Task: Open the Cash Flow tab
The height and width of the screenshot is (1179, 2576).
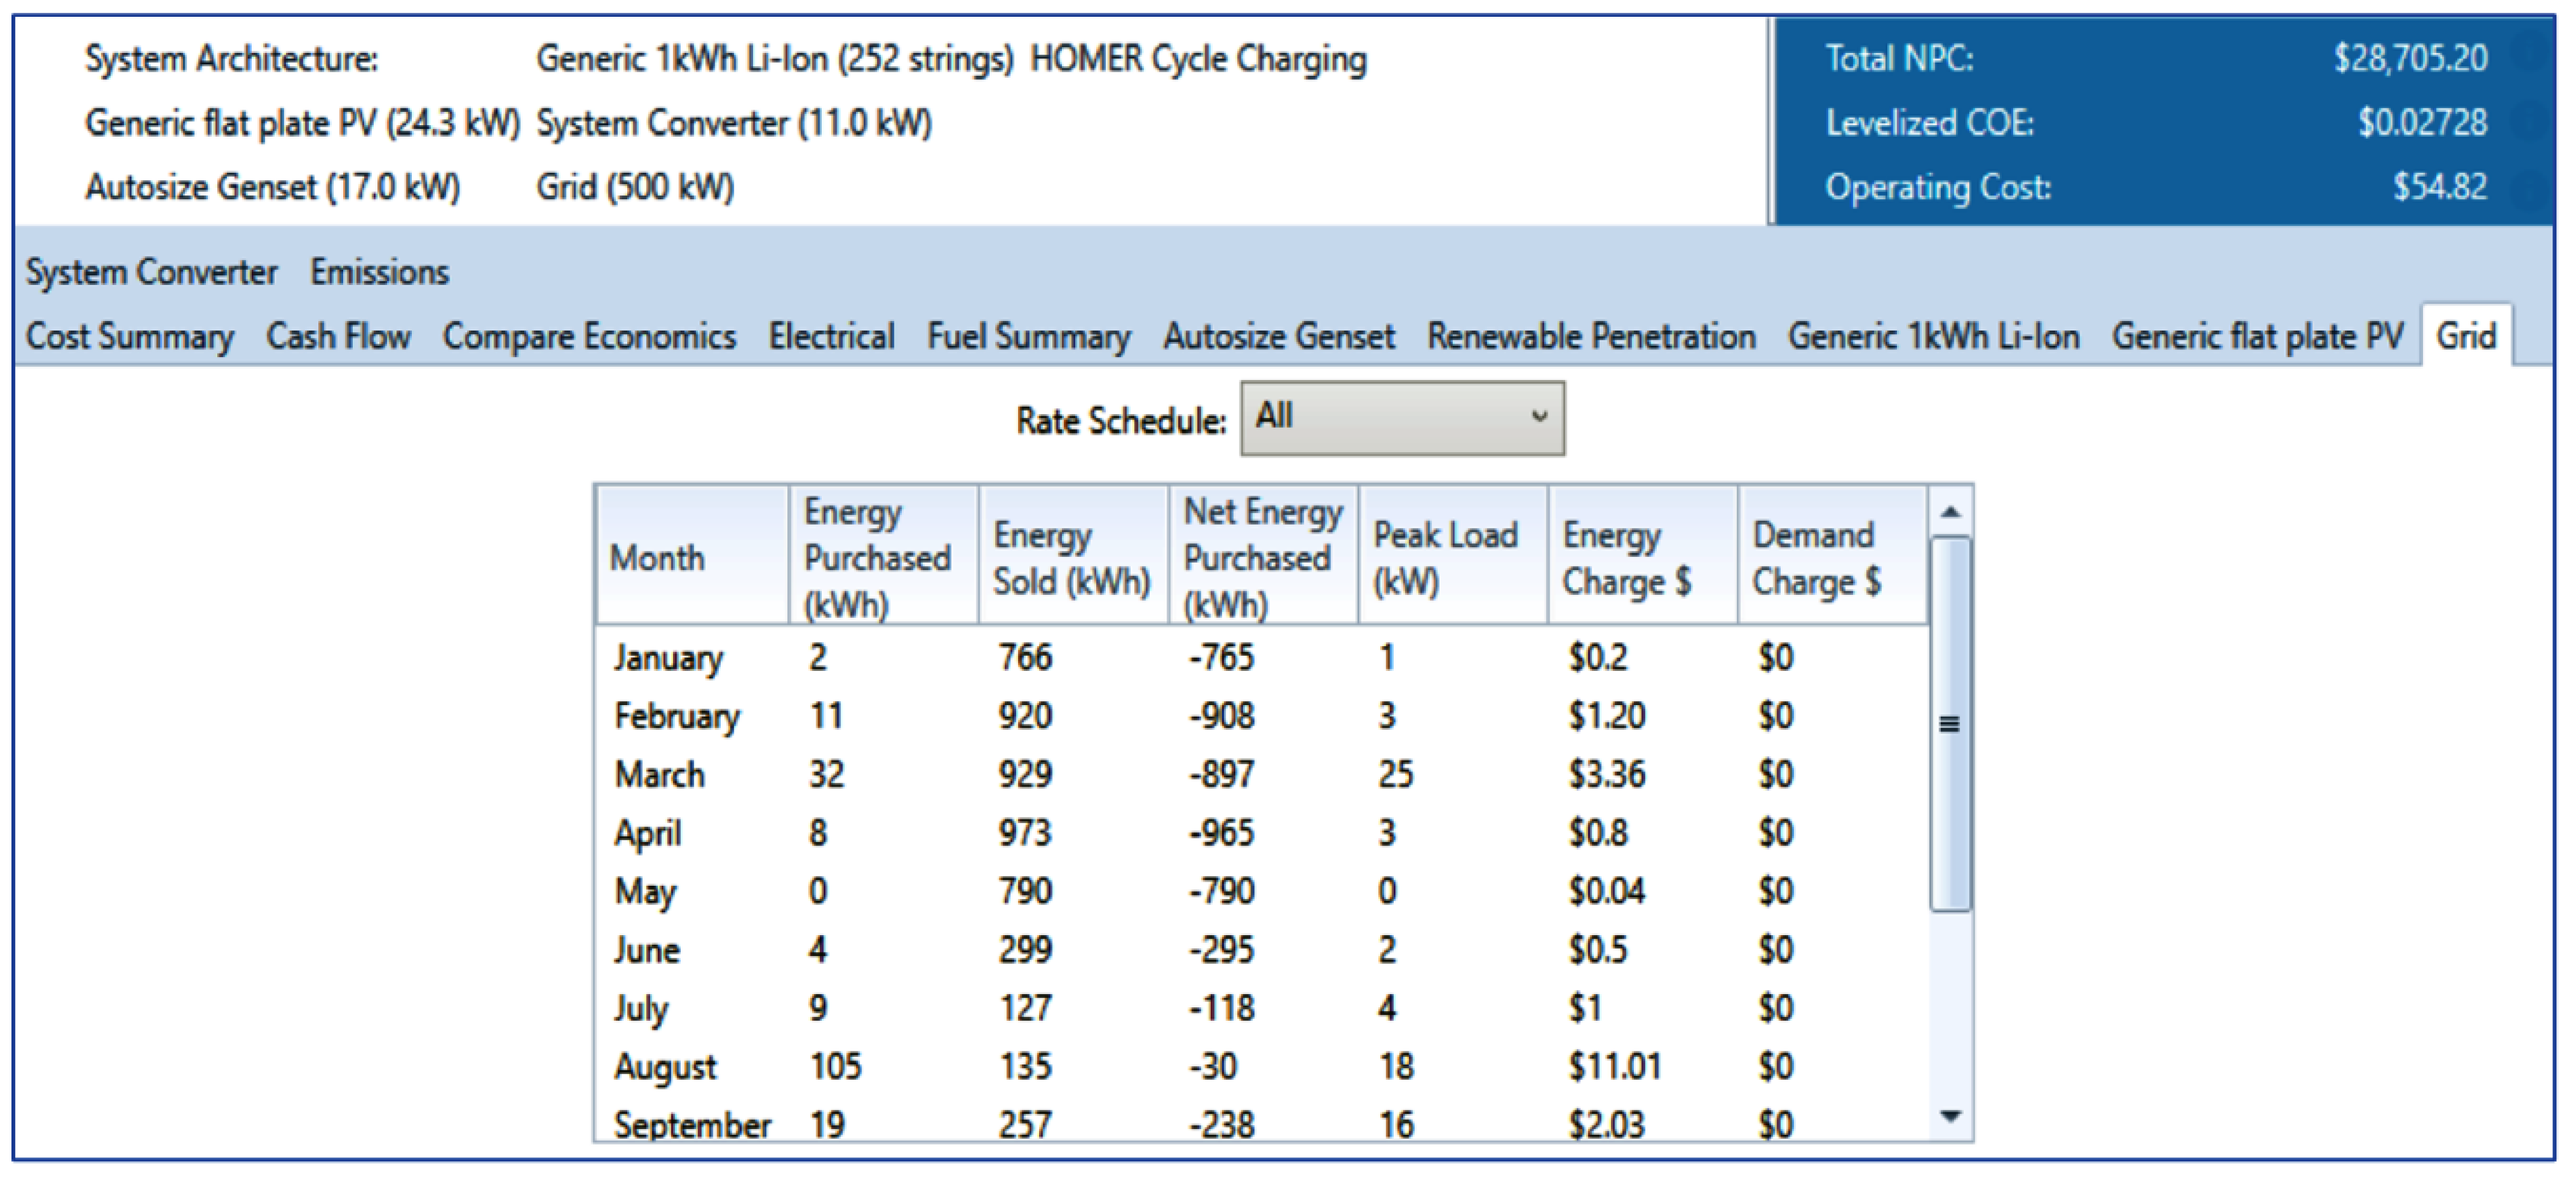Action: [338, 336]
